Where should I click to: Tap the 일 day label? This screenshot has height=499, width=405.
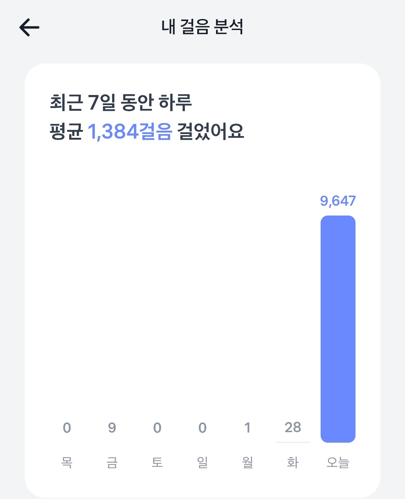[202, 462]
